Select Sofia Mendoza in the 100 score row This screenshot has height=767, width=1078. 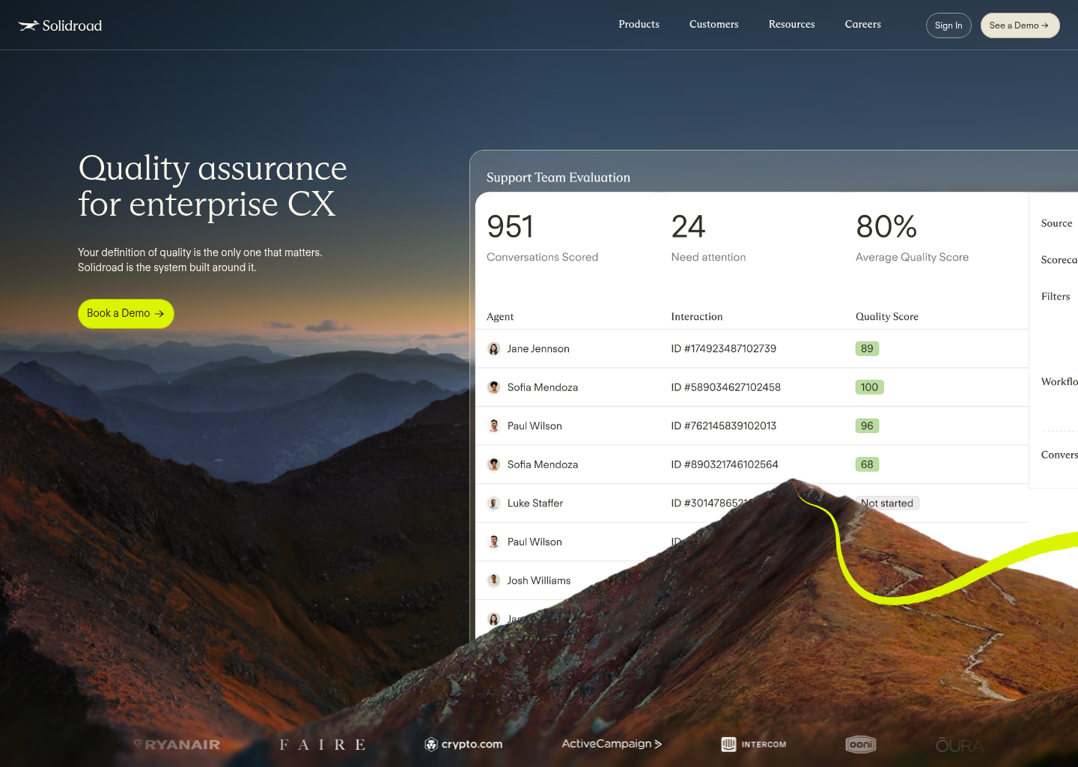coord(543,387)
